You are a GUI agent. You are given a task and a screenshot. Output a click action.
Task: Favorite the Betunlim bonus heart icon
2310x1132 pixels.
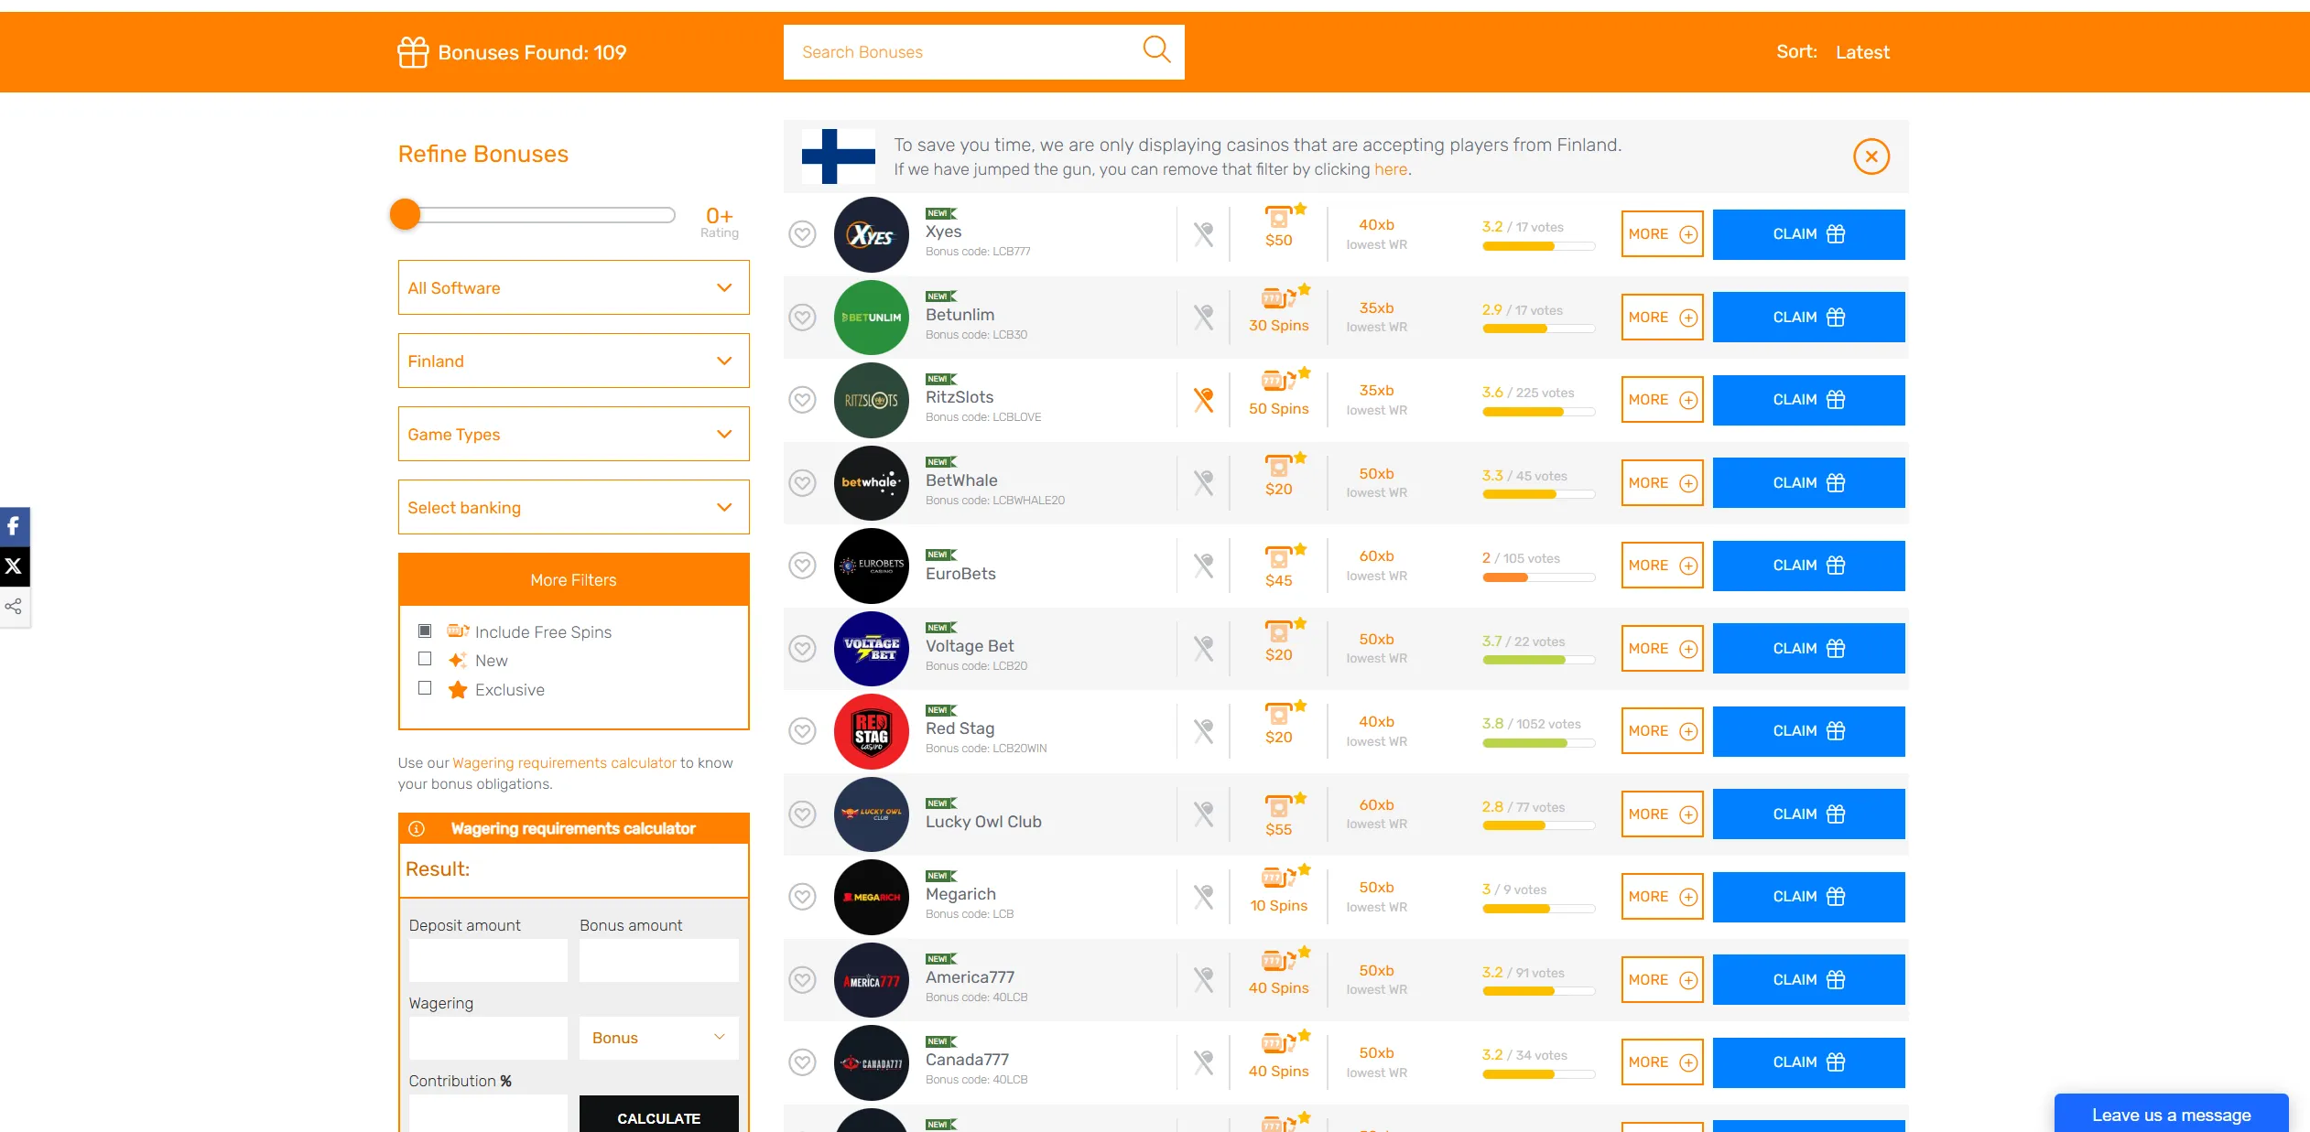803,318
